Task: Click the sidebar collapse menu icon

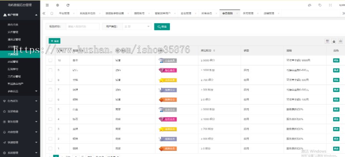Action: tap(47, 5)
